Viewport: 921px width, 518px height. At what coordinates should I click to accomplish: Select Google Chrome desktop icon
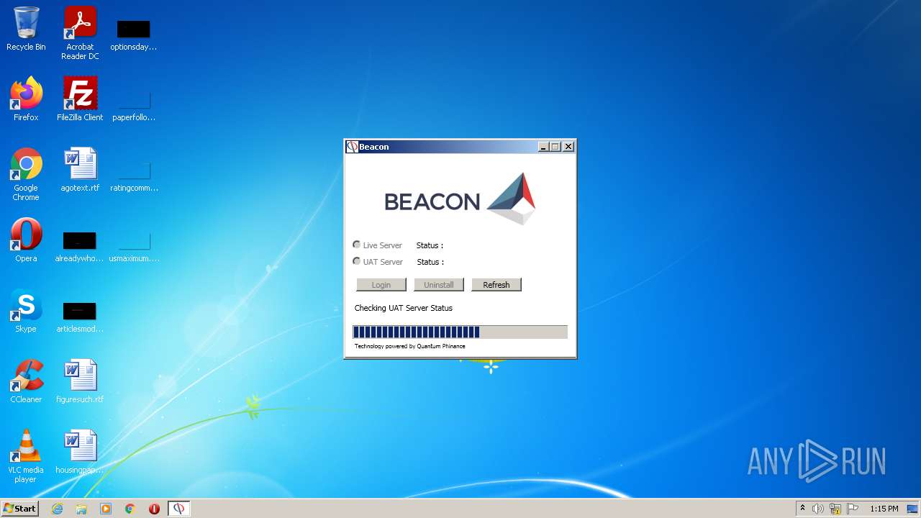pos(26,174)
